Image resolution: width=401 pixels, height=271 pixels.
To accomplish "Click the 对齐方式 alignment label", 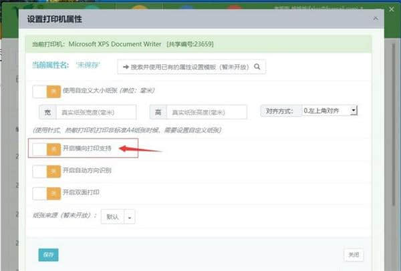I will 279,111.
